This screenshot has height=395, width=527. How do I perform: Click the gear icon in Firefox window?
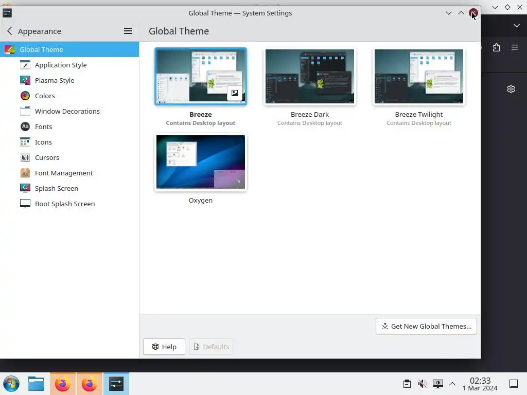click(x=511, y=89)
